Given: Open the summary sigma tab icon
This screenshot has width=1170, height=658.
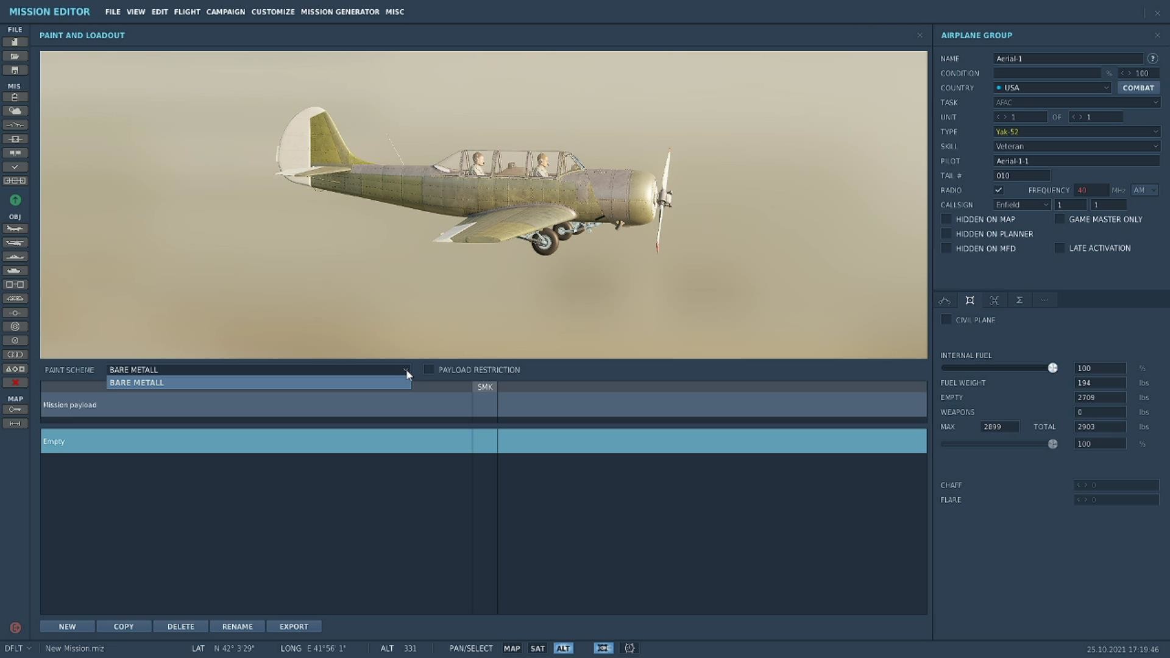Looking at the screenshot, I should tap(1019, 300).
